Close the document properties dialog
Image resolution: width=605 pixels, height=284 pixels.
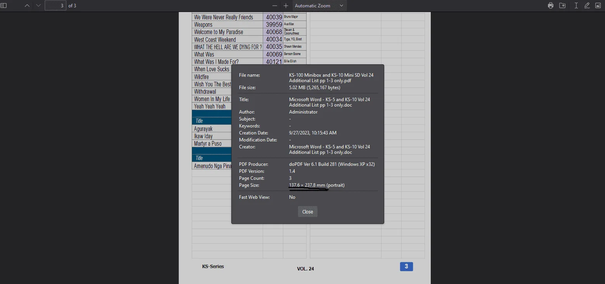(x=308, y=212)
